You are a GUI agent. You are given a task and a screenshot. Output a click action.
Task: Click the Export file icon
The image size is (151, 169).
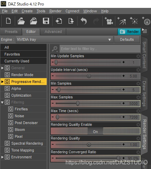pyautogui.click(x=71, y=21)
